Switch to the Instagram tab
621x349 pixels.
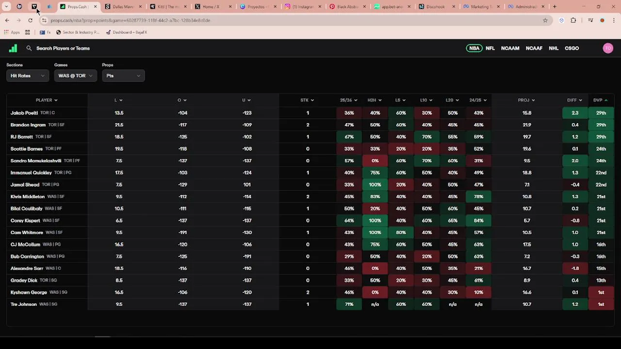(302, 7)
